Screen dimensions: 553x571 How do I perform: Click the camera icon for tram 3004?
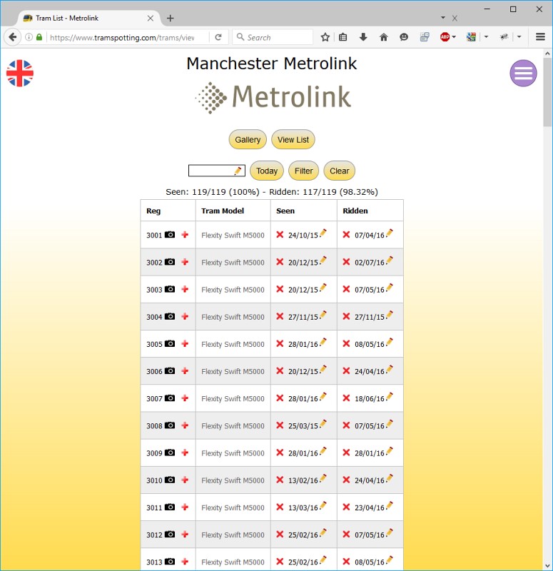tap(170, 316)
